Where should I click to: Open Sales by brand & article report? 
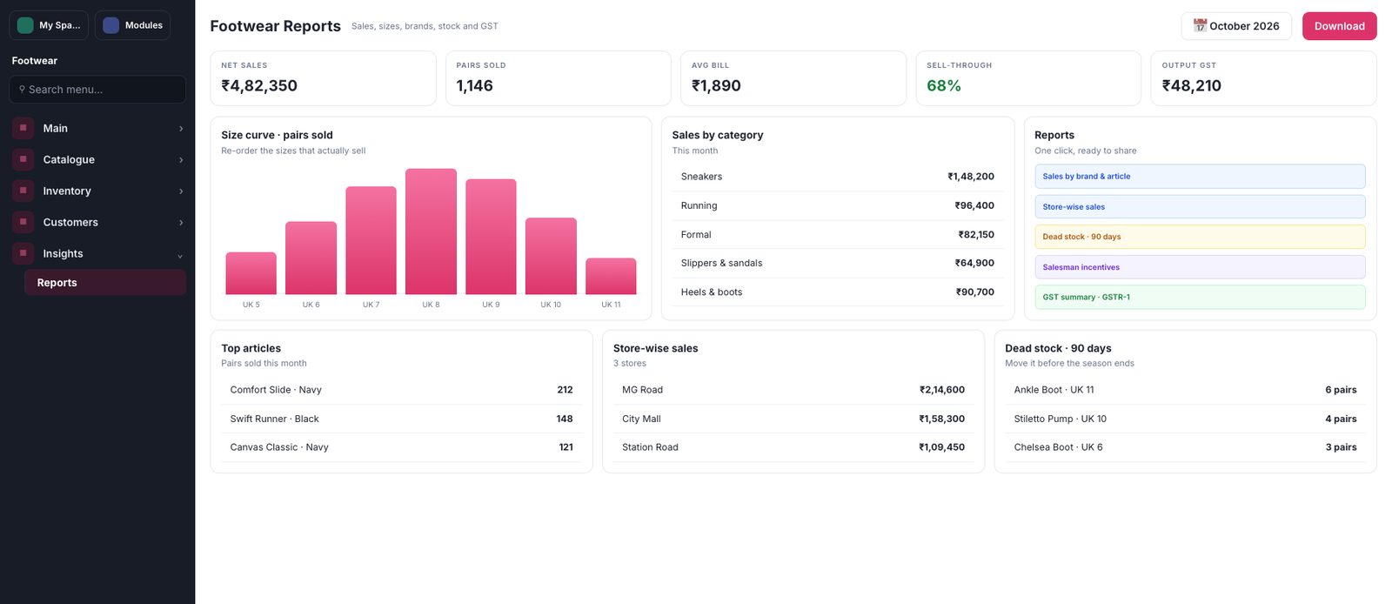click(x=1200, y=177)
